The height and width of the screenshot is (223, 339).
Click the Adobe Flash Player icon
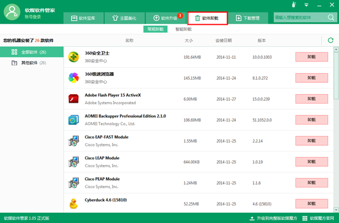click(73, 99)
